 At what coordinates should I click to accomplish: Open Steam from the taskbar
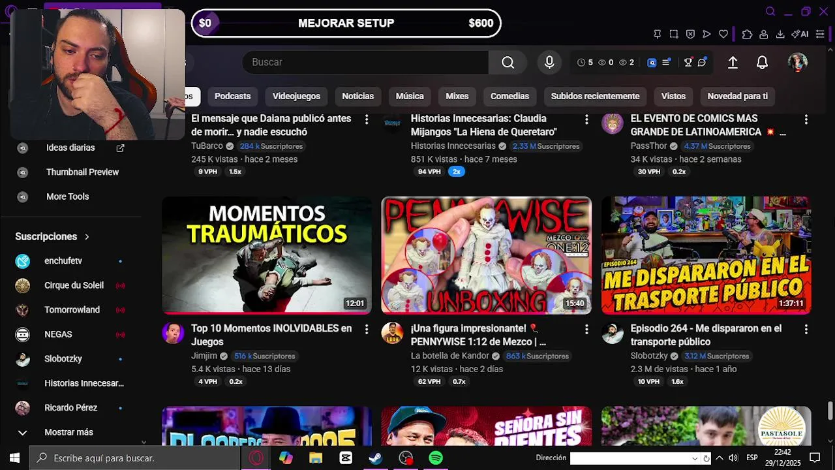[376, 458]
